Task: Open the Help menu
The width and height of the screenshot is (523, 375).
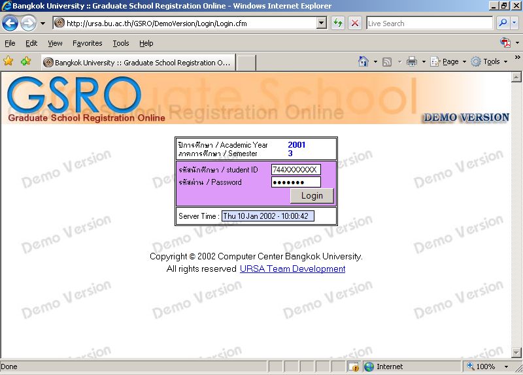Action: [146, 43]
